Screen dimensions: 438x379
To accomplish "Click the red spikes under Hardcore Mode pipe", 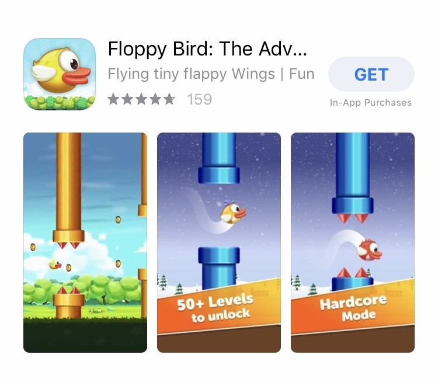I will point(353,218).
